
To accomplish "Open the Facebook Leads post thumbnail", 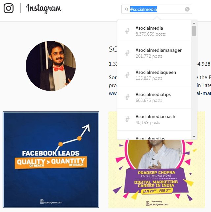I will (x=51, y=160).
